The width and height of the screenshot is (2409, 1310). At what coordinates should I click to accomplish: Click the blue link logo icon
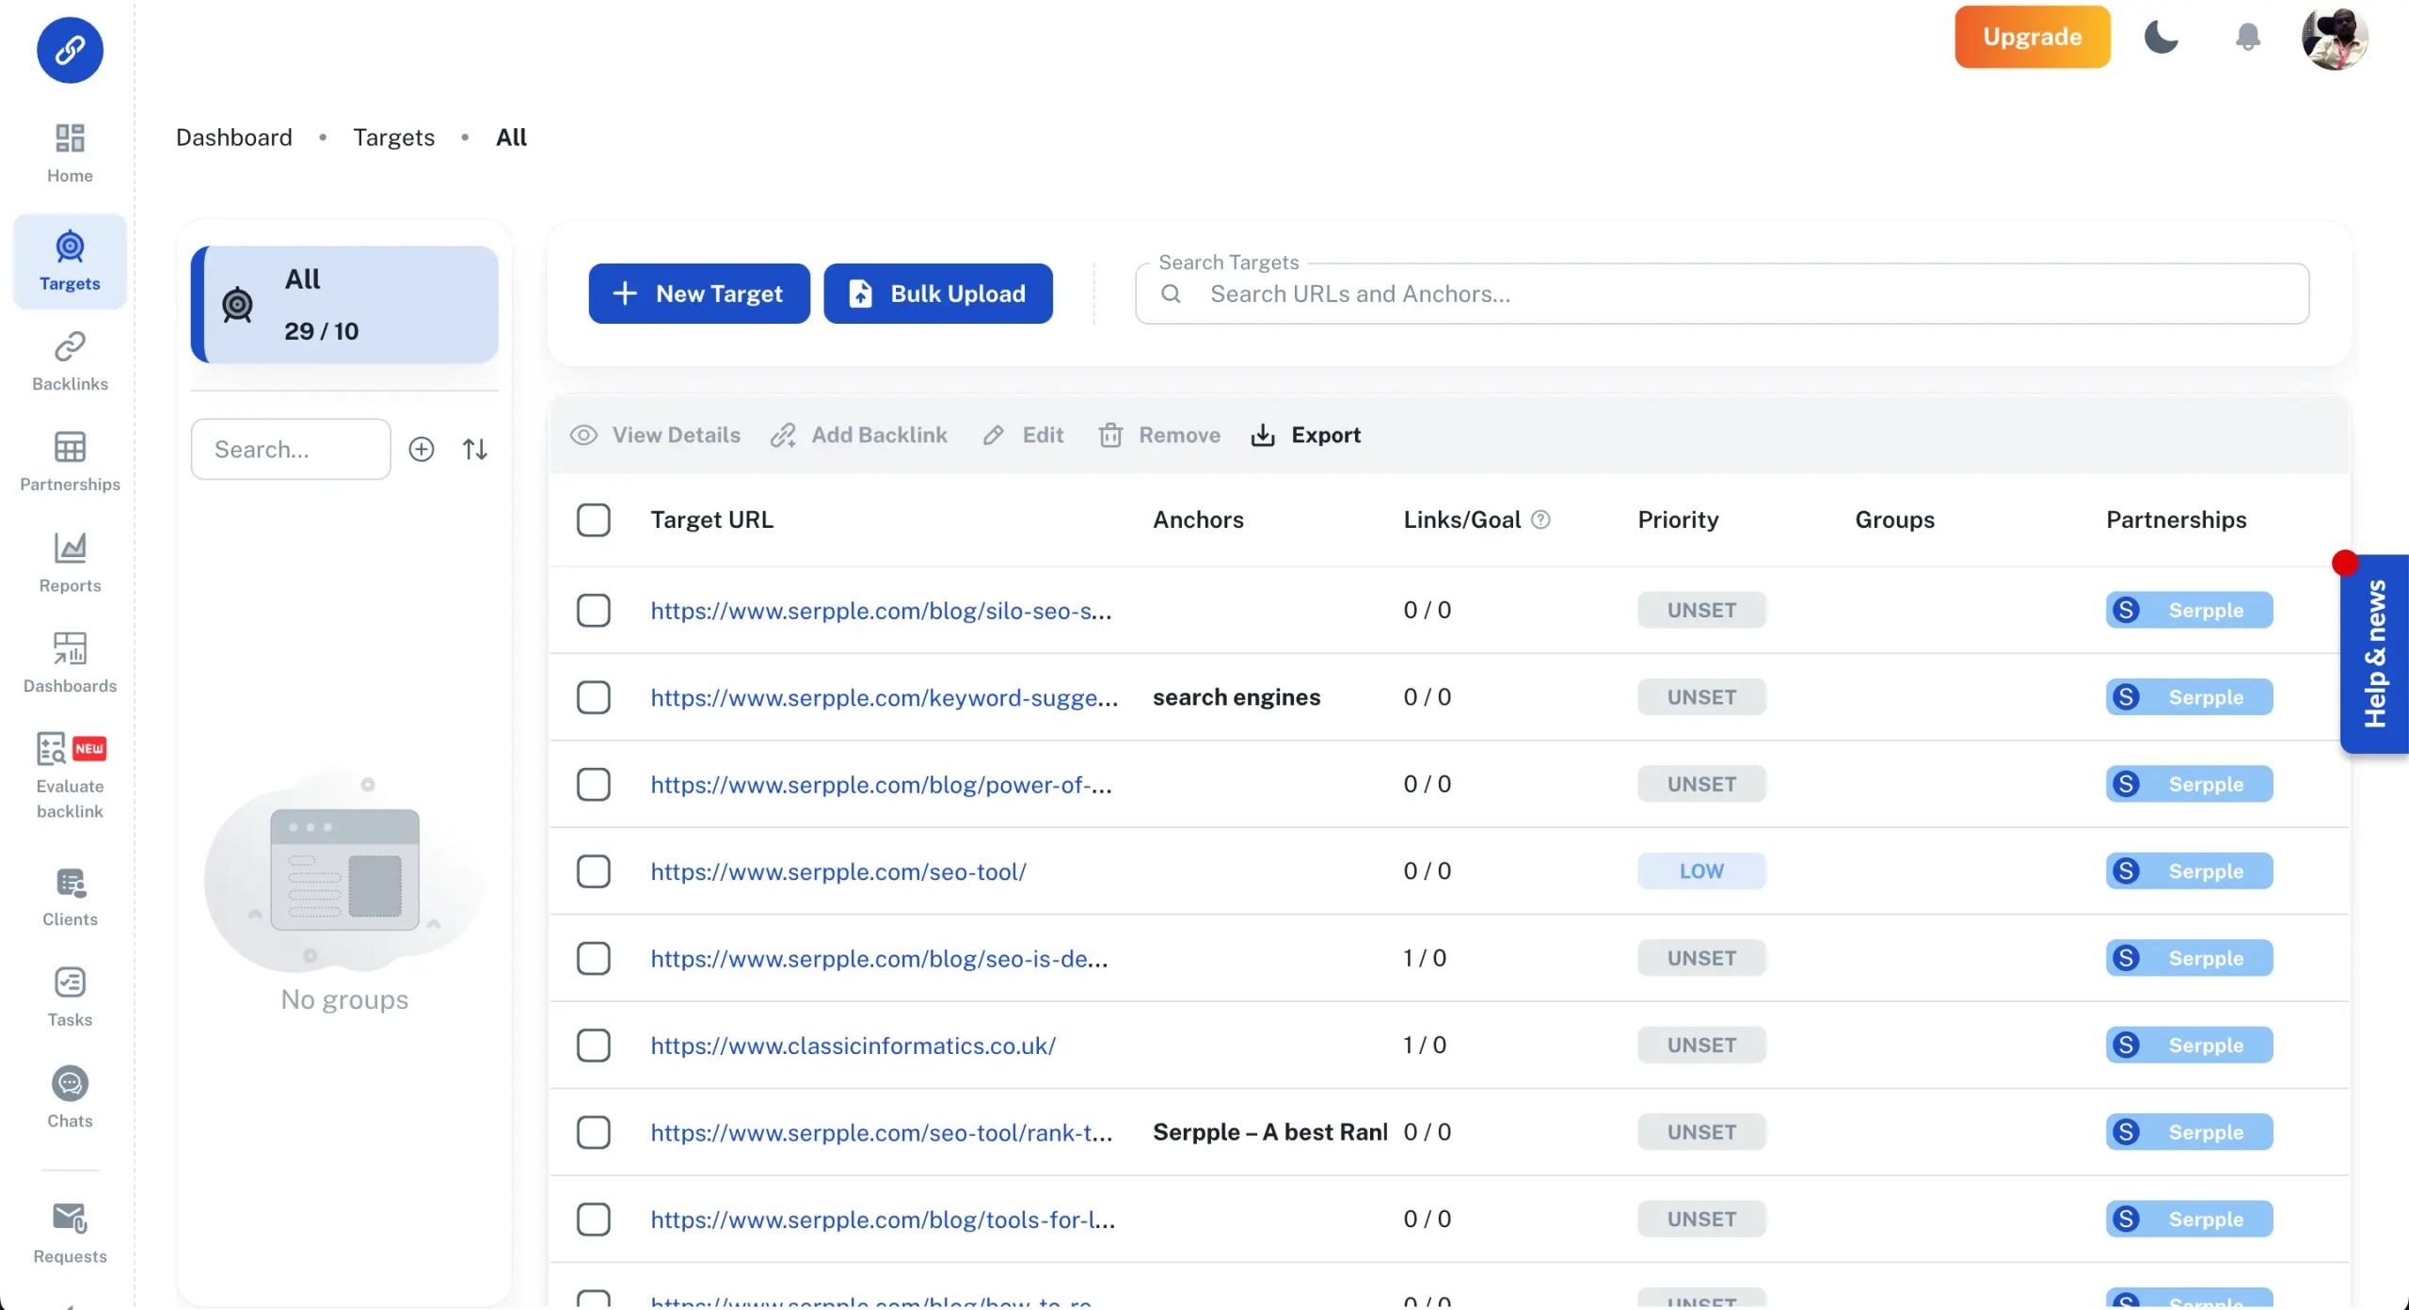pos(70,50)
